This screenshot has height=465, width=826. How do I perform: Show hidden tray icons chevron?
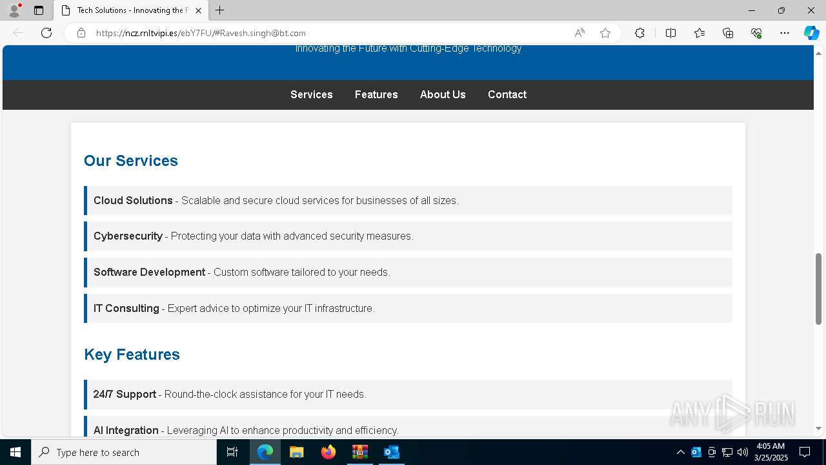680,452
